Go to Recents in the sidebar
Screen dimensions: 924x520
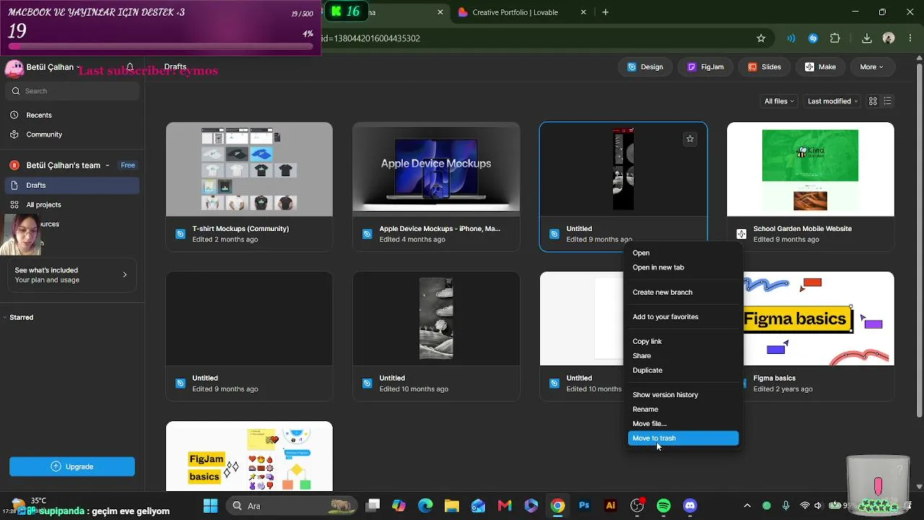[x=72, y=115]
